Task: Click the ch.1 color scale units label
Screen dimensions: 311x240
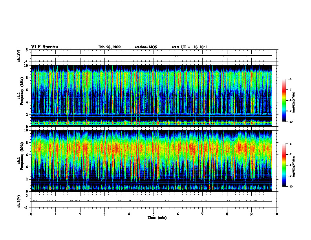Action: [x=294, y=102]
